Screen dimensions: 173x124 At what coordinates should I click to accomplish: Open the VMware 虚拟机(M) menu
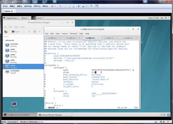(28, 6)
